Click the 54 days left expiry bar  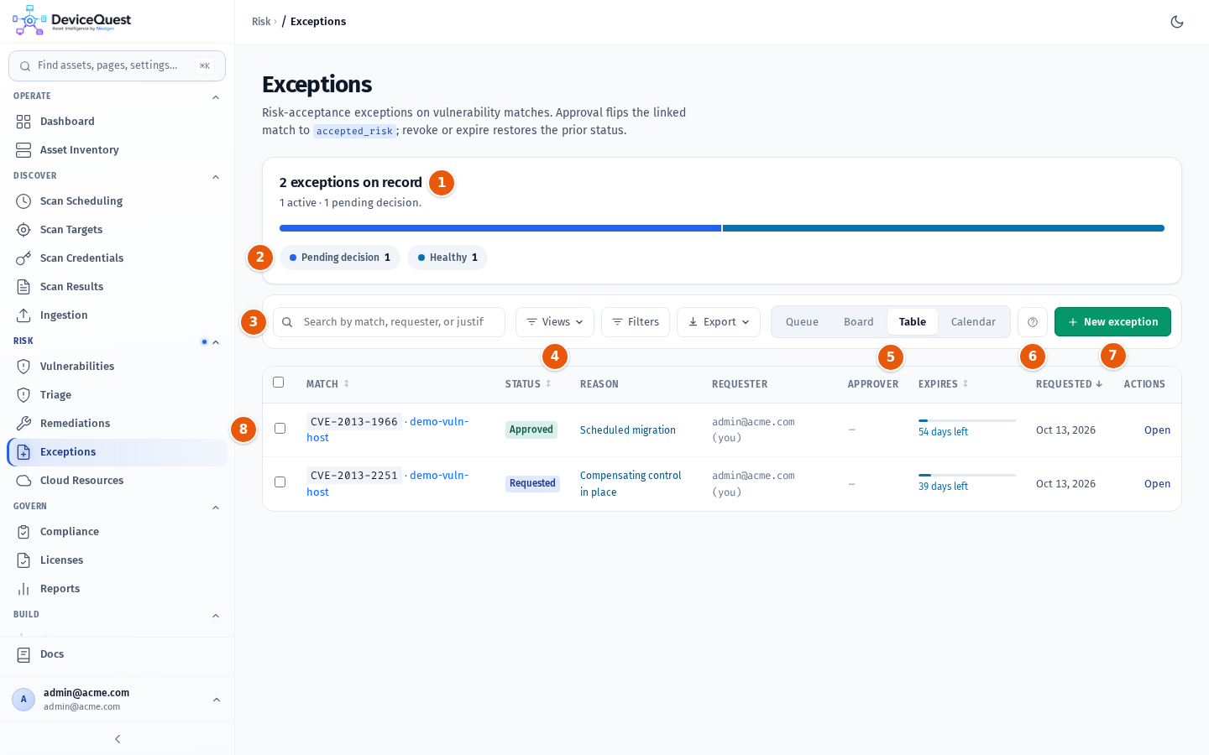click(x=967, y=420)
